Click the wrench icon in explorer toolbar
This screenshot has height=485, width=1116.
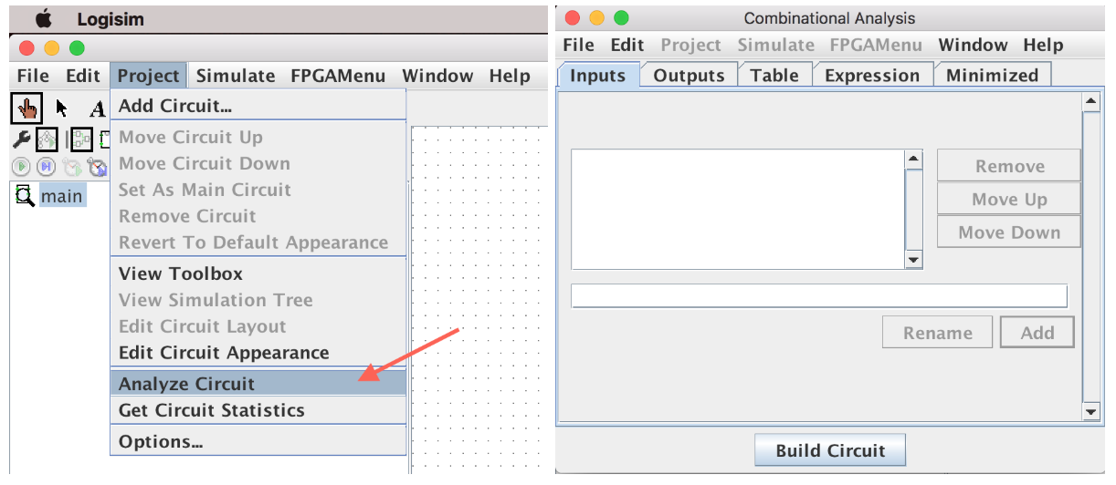pyautogui.click(x=20, y=139)
